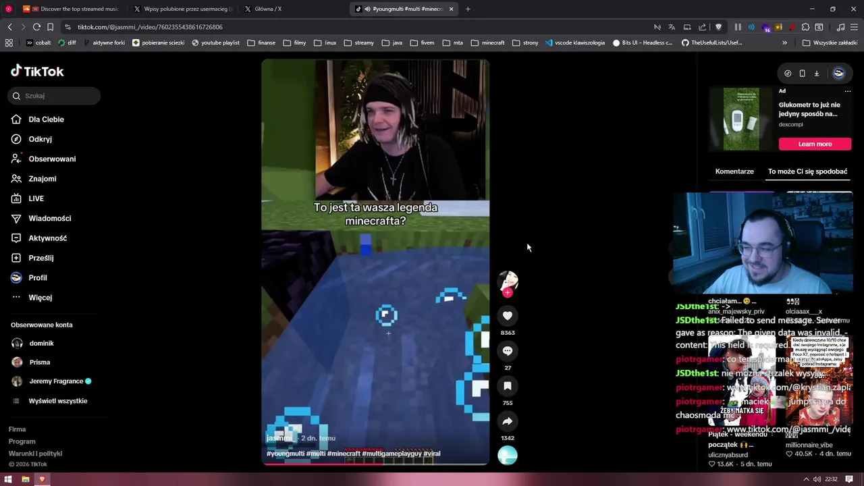Viewport: 864px width, 486px height.
Task: Mute the TikTok tab audio icon
Action: click(367, 9)
